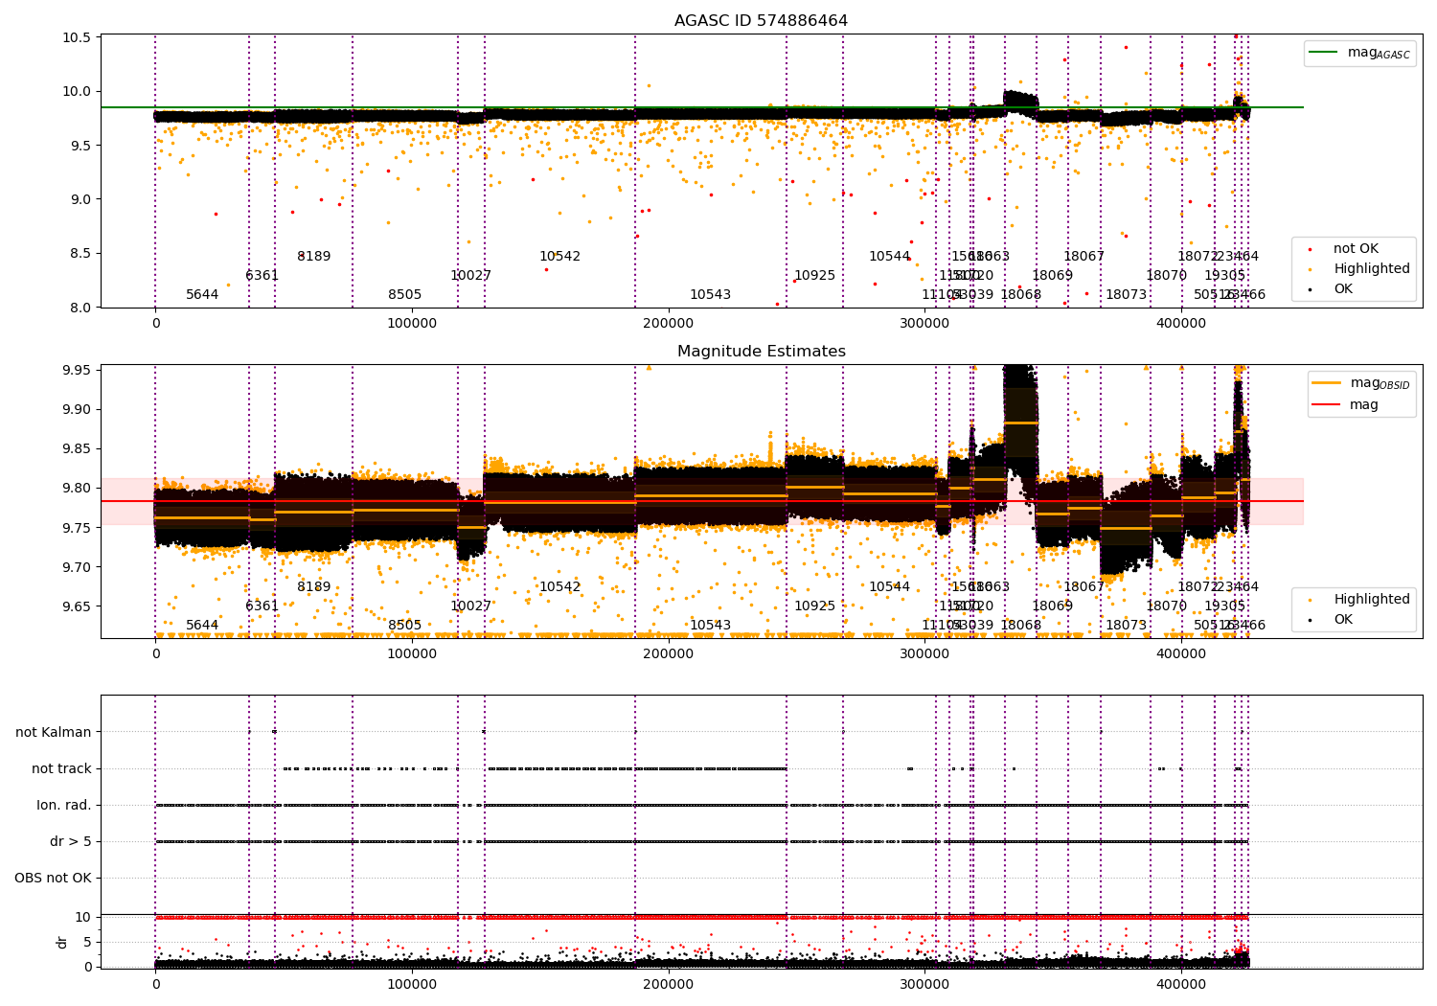Click the 300000 x-tick under bottom plot

coord(924,985)
